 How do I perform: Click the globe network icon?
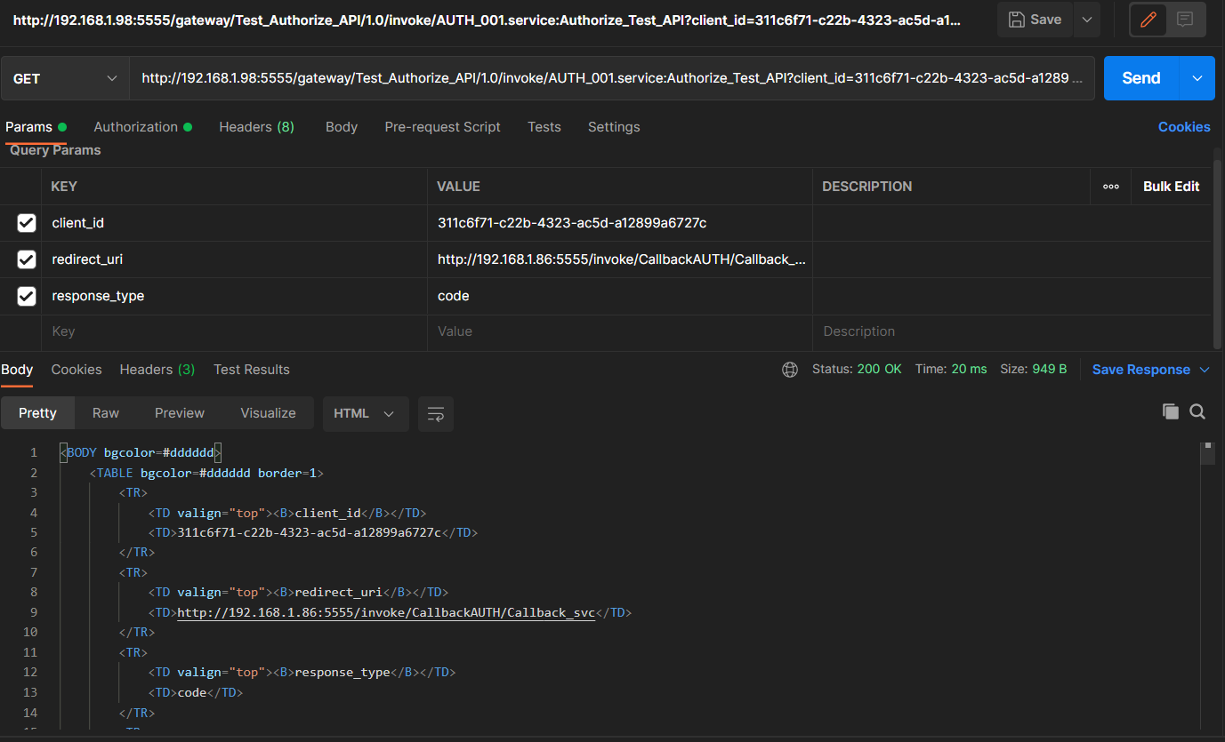[789, 370]
